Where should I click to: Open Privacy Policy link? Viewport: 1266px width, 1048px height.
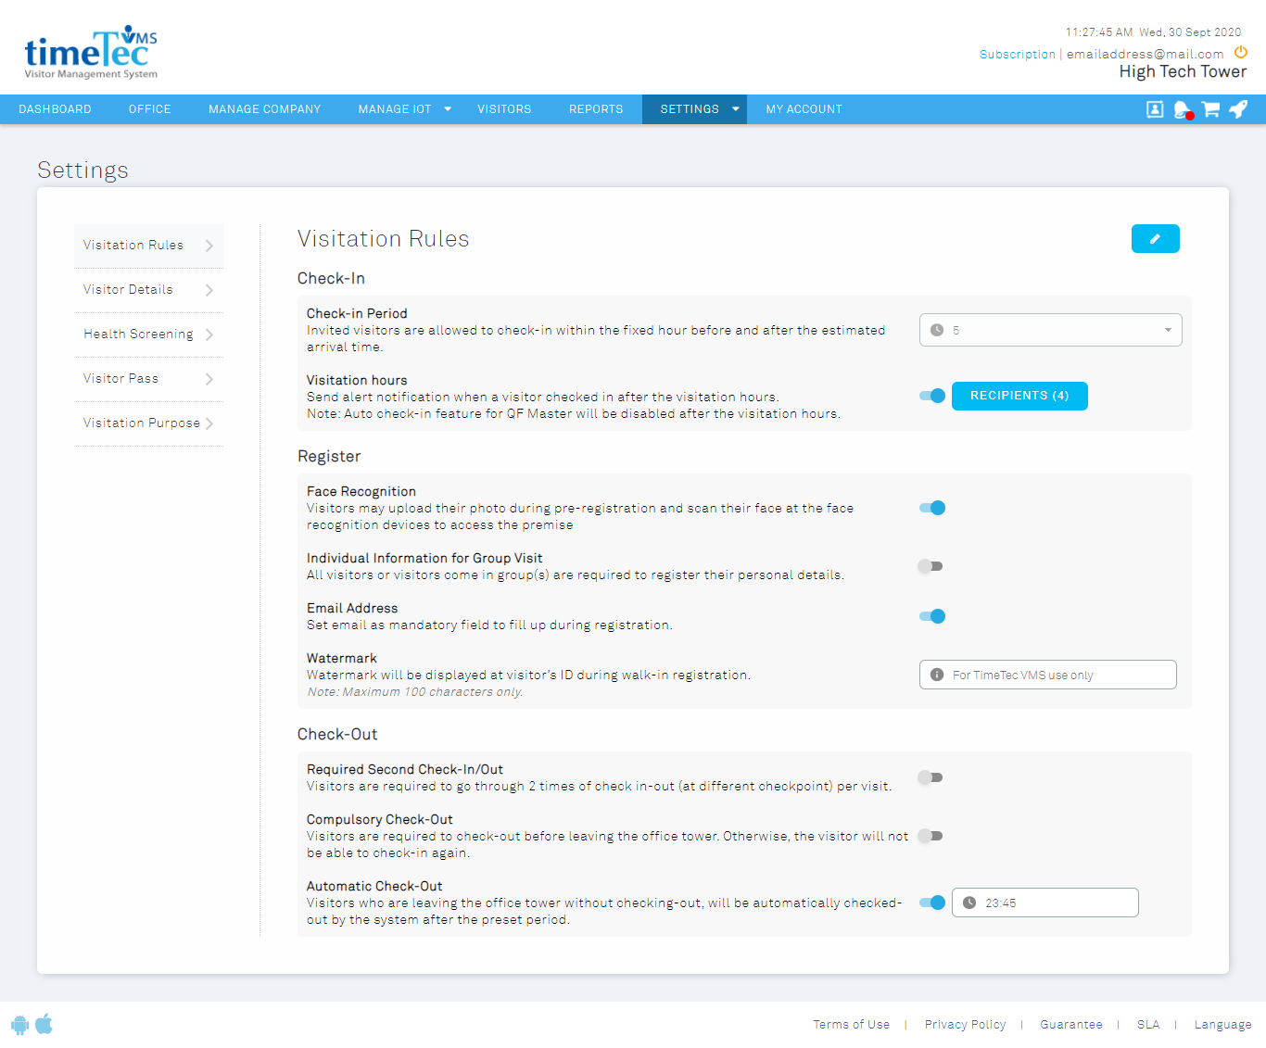pos(965,1025)
